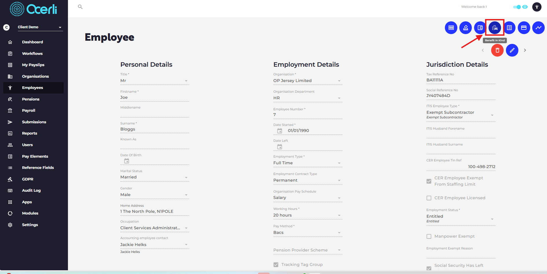547x274 pixels.
Task: Toggle the Tracking Tag Group checkbox
Action: tap(276, 265)
